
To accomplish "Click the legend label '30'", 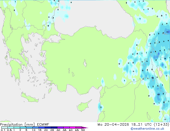I will 58,130.
